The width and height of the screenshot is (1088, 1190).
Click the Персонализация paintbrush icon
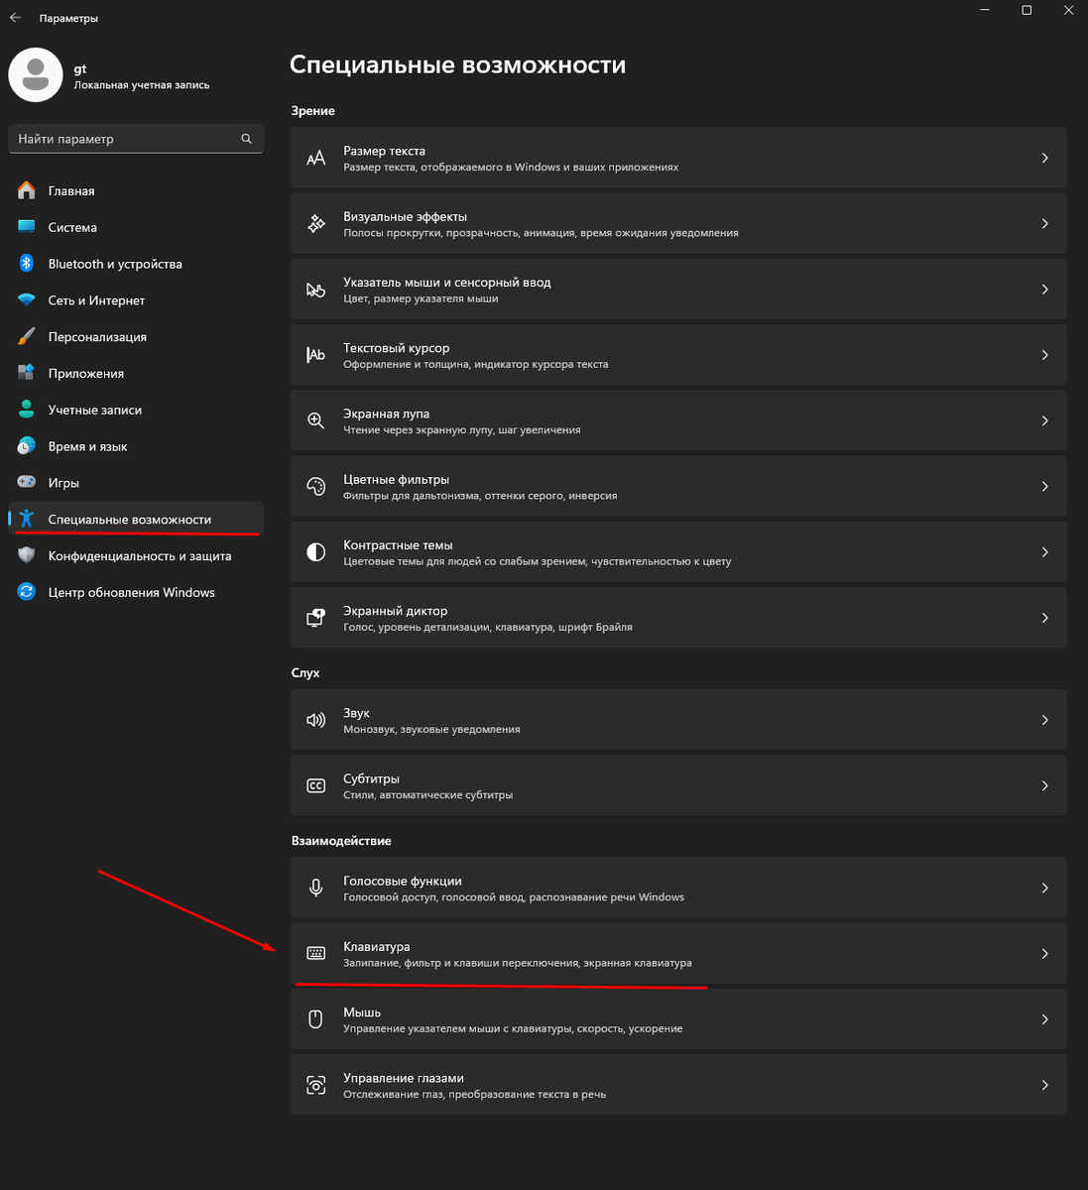pyautogui.click(x=27, y=337)
